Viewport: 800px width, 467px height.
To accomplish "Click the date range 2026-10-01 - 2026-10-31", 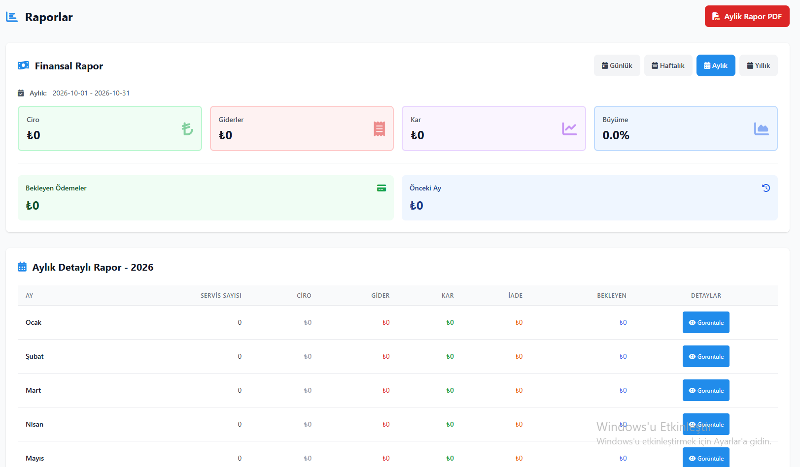I will (x=91, y=93).
